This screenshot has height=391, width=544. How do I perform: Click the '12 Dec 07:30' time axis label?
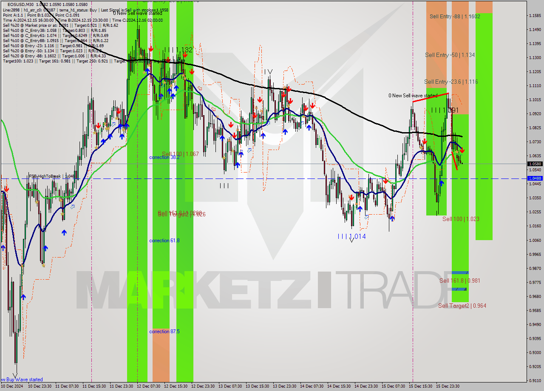tap(149, 386)
